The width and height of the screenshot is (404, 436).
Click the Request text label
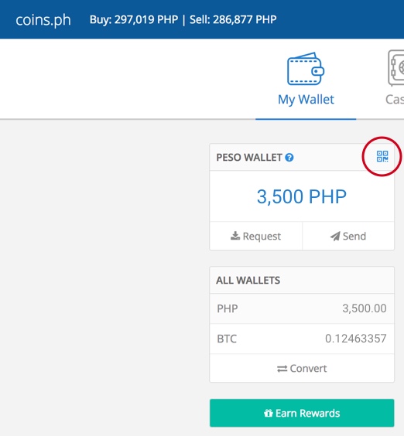click(x=262, y=237)
